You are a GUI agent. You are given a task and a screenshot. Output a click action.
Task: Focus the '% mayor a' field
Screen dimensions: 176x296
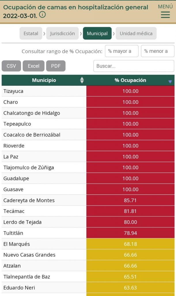pyautogui.click(x=122, y=51)
